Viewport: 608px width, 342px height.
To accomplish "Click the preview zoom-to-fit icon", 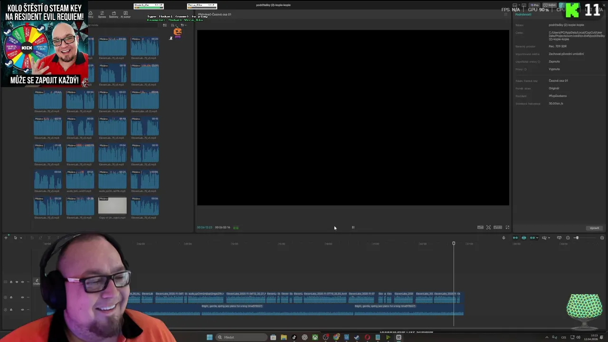I will [488, 228].
